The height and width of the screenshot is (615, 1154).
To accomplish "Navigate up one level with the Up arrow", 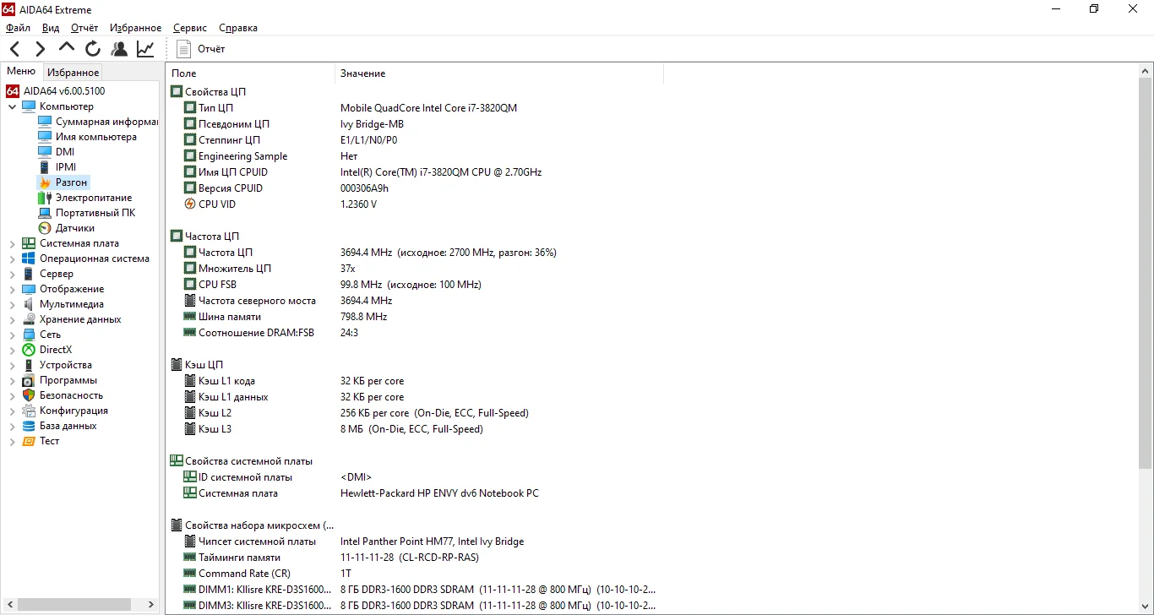I will click(67, 49).
